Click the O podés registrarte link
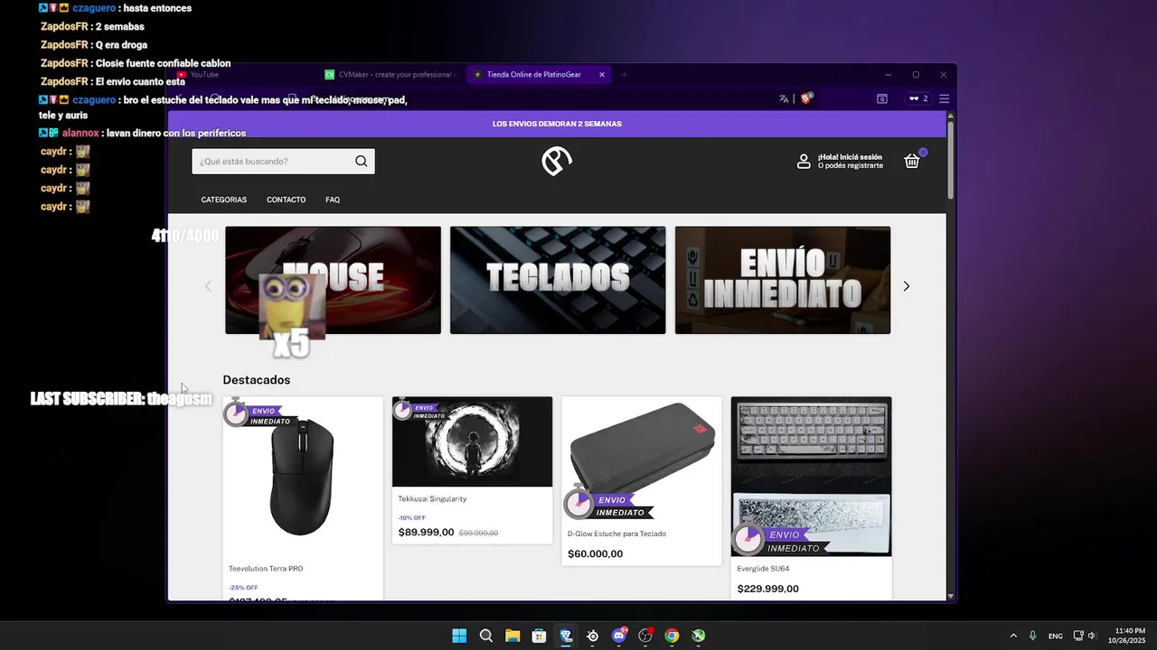Image resolution: width=1157 pixels, height=650 pixels. [851, 166]
